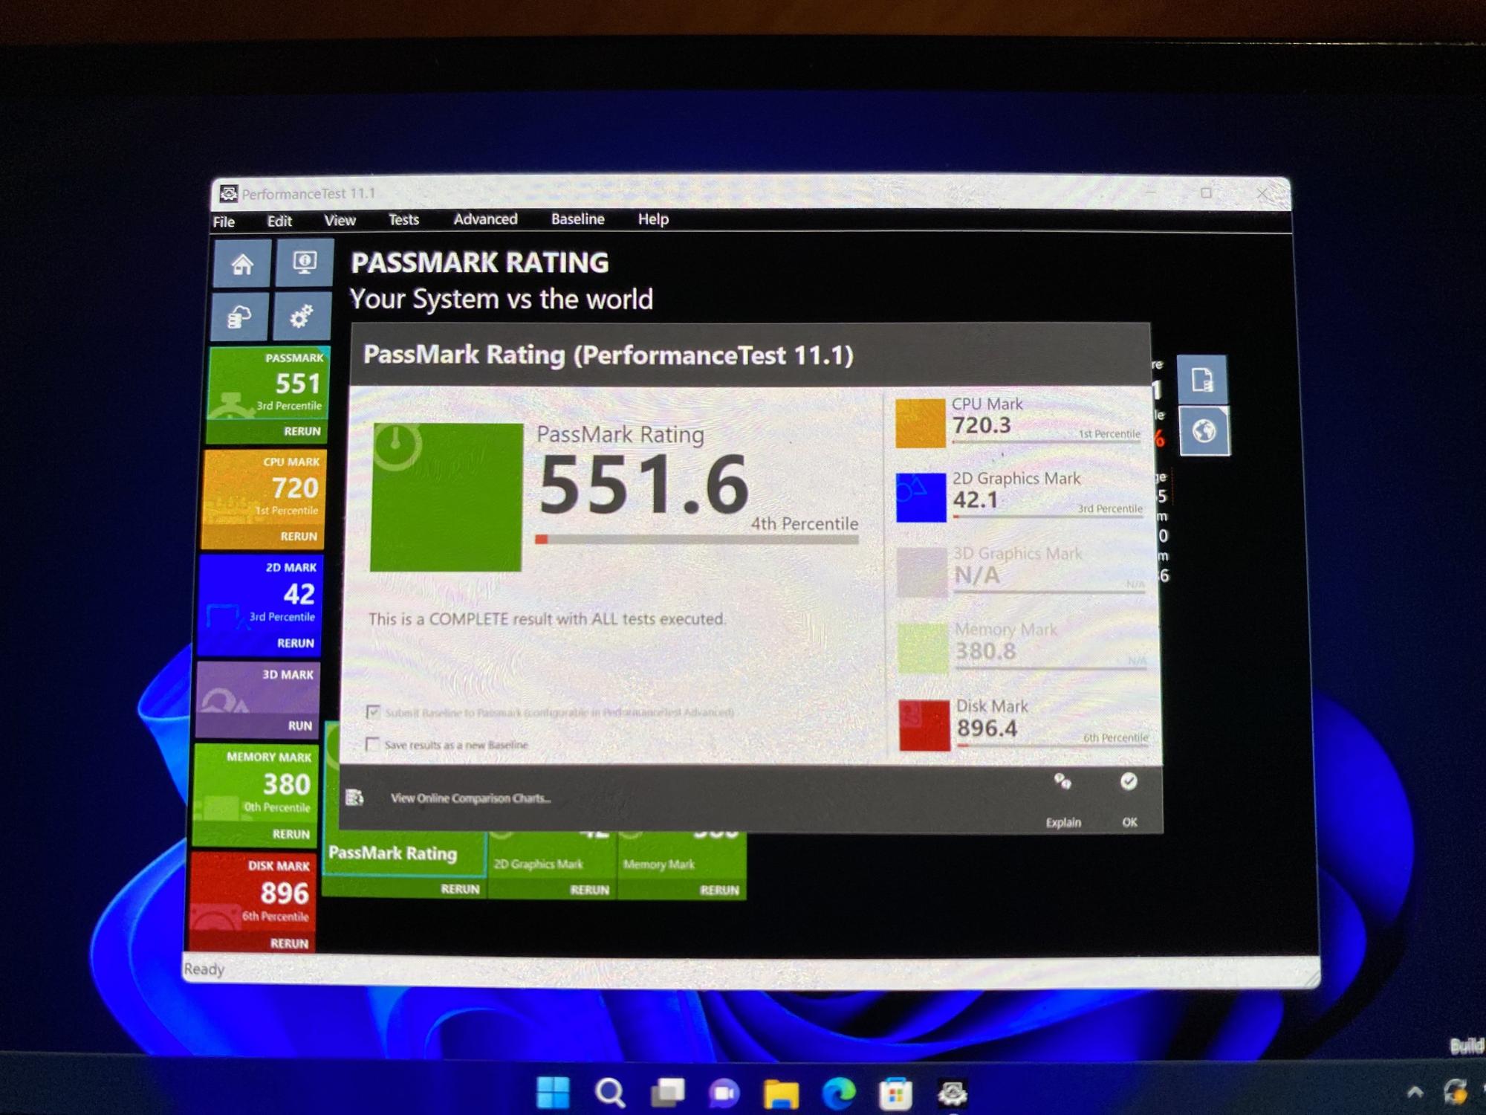Viewport: 1486px width, 1115px height.
Task: Open File Explorer from the taskbar
Action: click(781, 1093)
